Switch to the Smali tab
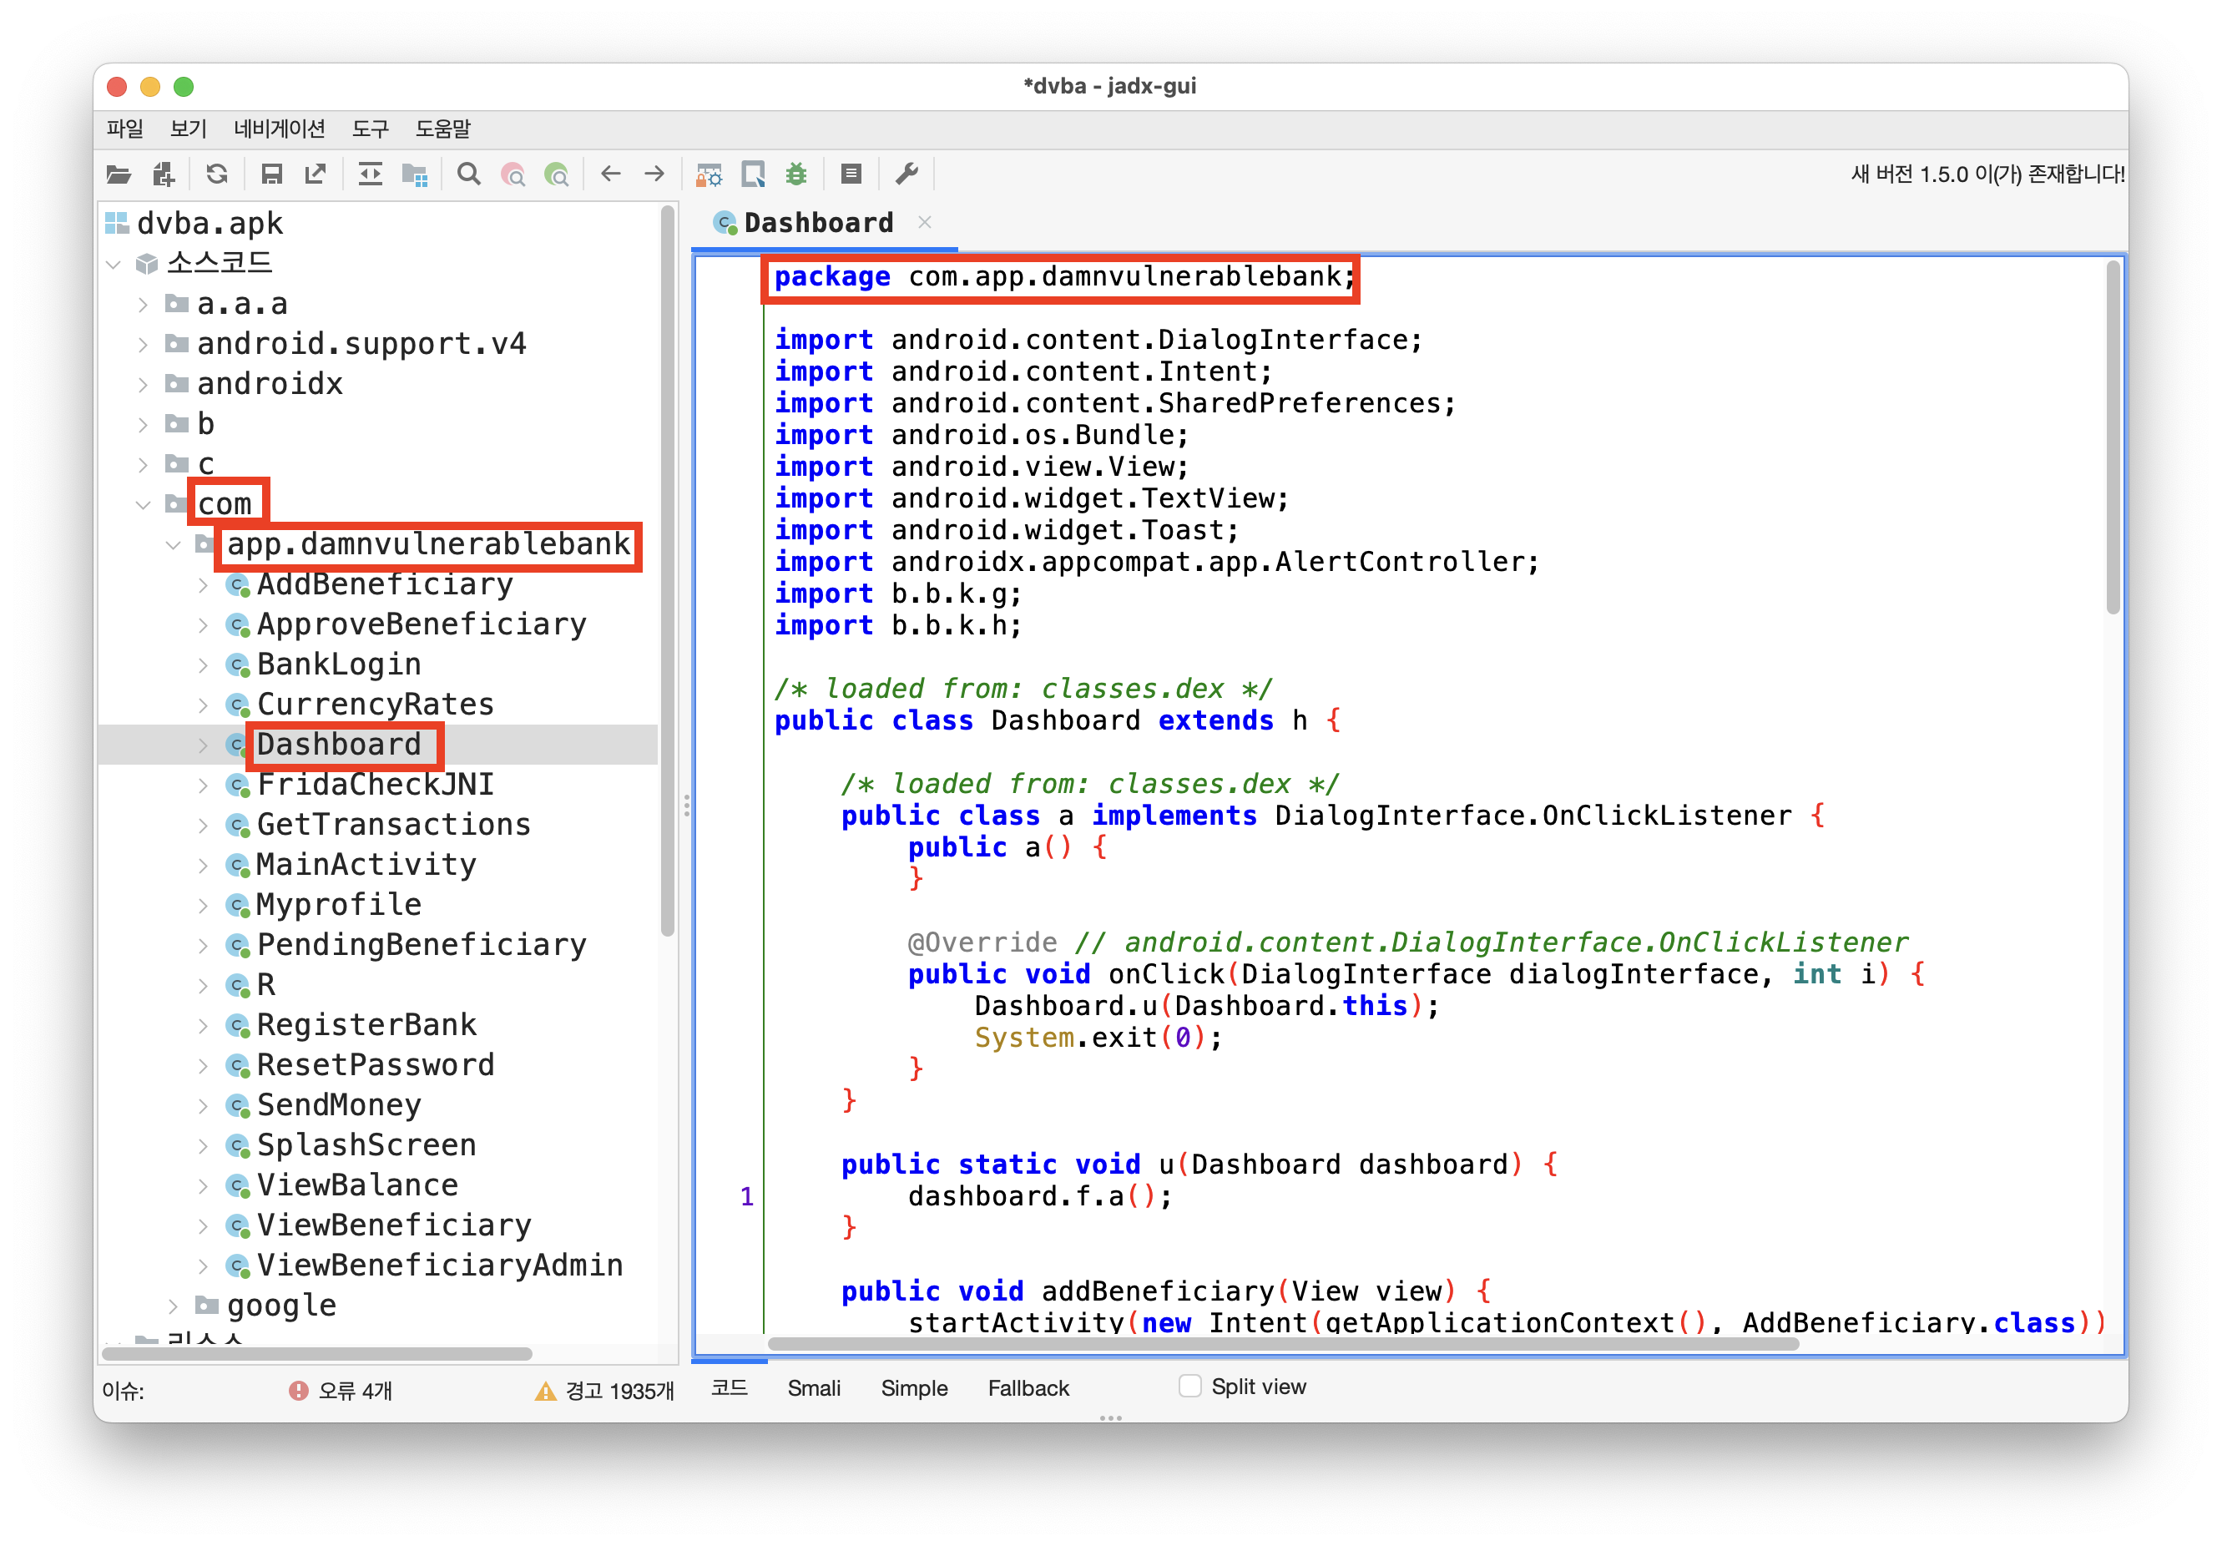2222x1546 pixels. click(813, 1387)
